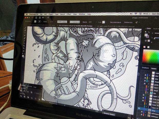Click the battery status icon
Image resolution: width=159 pixels, height=119 pixels.
(148, 14)
